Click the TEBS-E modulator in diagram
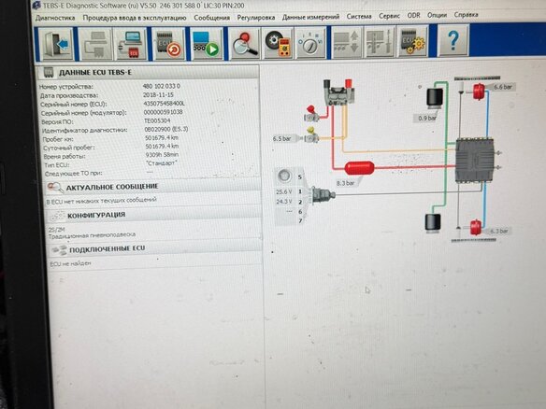The height and width of the screenshot is (409, 546). tap(475, 160)
